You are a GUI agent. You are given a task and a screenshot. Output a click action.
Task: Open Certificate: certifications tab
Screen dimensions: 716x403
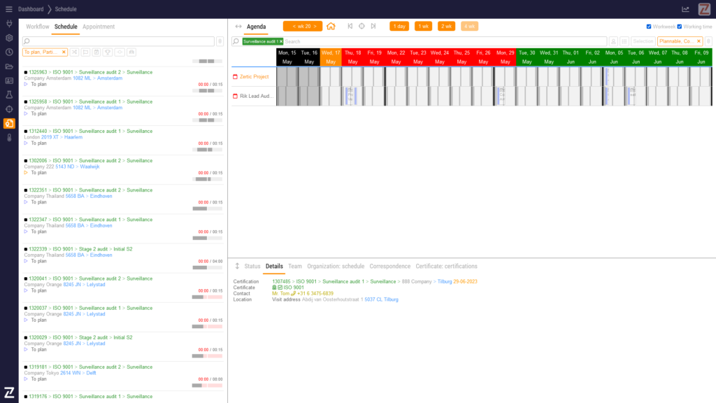click(x=446, y=267)
